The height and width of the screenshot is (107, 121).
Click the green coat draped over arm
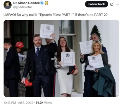pos(104,82)
